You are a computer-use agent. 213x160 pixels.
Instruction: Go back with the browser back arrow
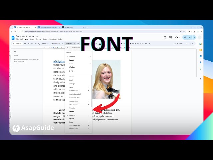coord(12,32)
